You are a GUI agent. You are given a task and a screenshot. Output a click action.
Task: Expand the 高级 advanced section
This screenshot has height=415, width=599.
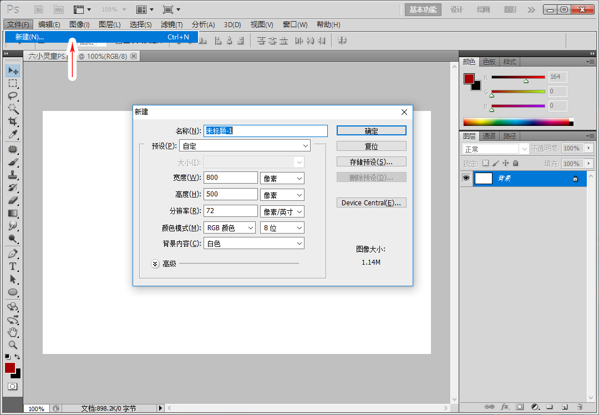(x=155, y=264)
